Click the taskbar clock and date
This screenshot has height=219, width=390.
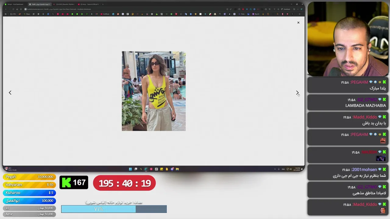pos(297,169)
